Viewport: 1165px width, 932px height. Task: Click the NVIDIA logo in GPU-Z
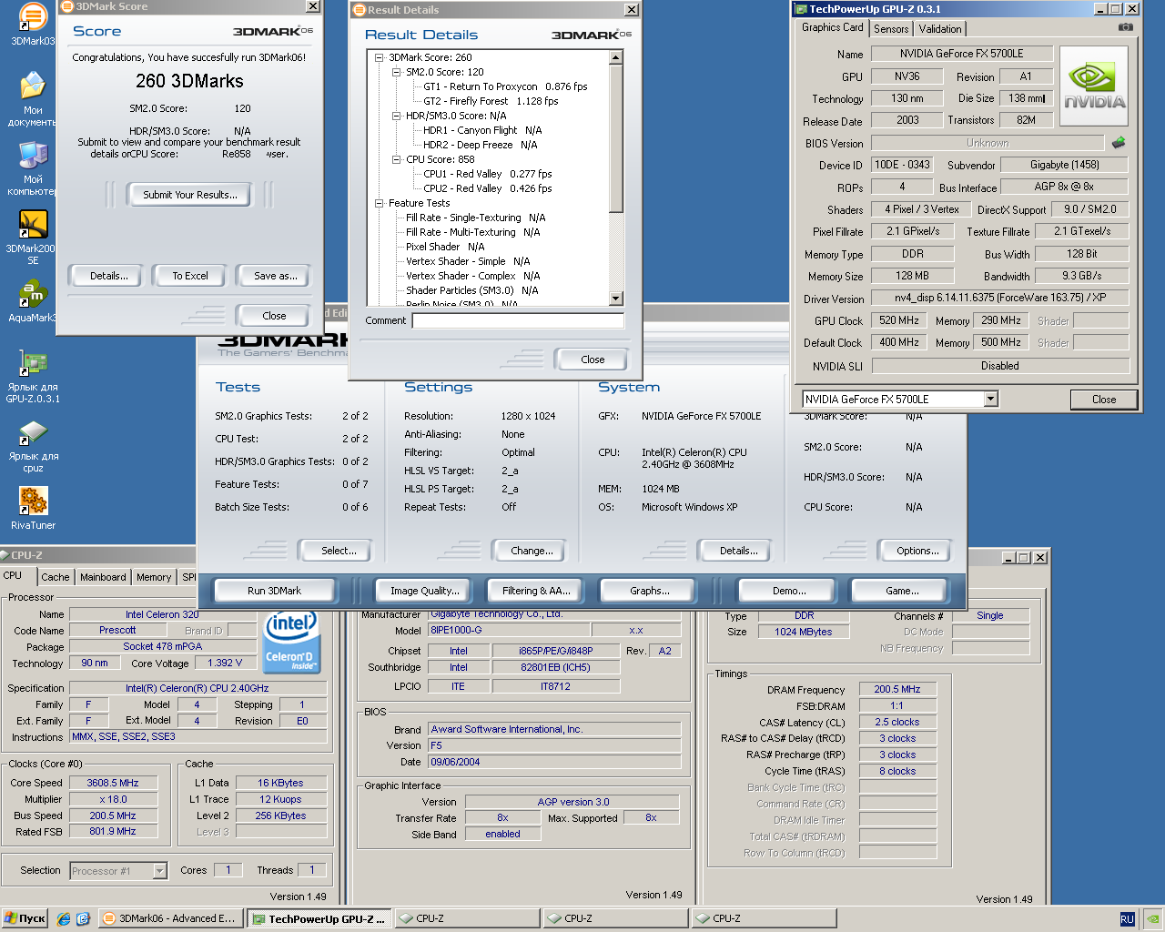(x=1095, y=86)
